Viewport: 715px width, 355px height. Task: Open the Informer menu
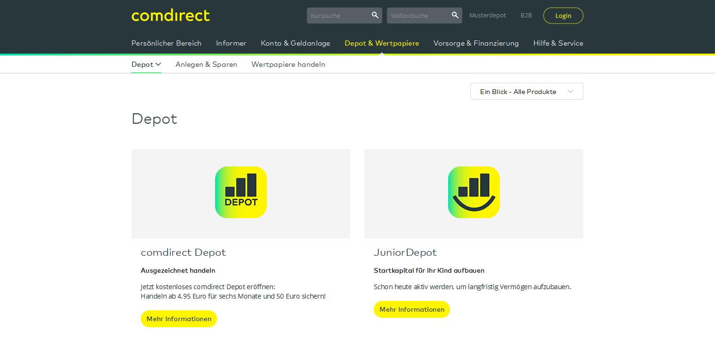point(231,43)
